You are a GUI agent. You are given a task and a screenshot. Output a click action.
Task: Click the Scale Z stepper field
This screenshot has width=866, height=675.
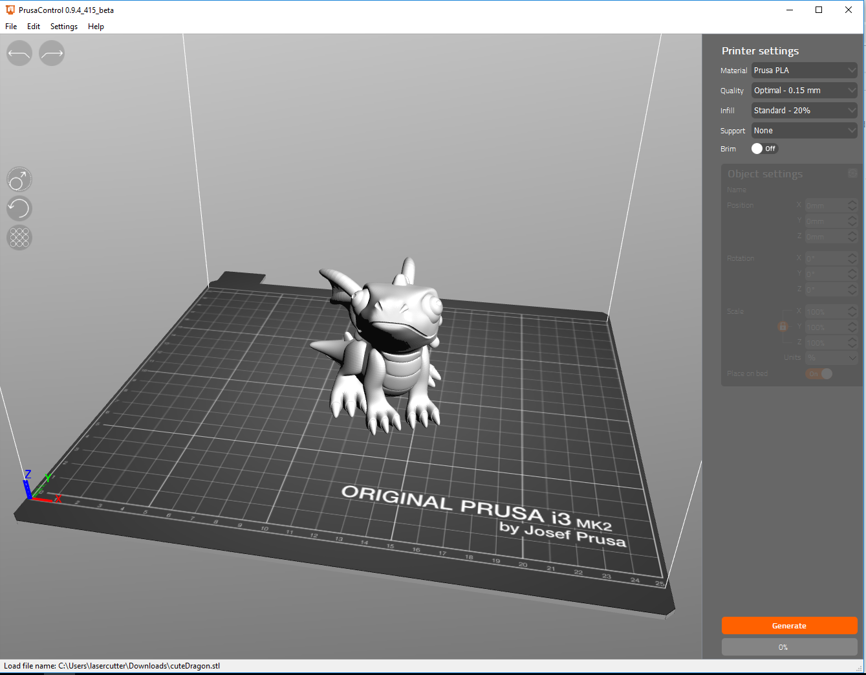(x=831, y=343)
